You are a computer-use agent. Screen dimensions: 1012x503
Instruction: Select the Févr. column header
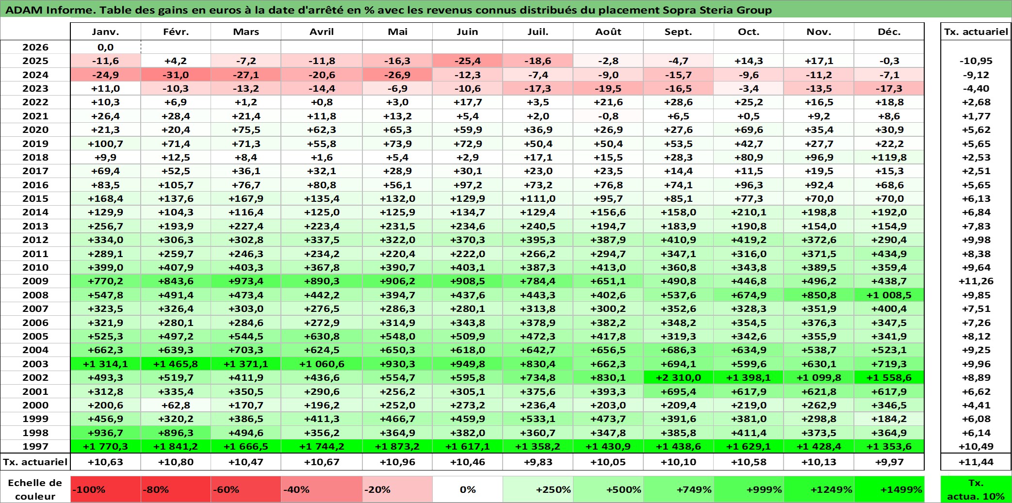click(176, 32)
